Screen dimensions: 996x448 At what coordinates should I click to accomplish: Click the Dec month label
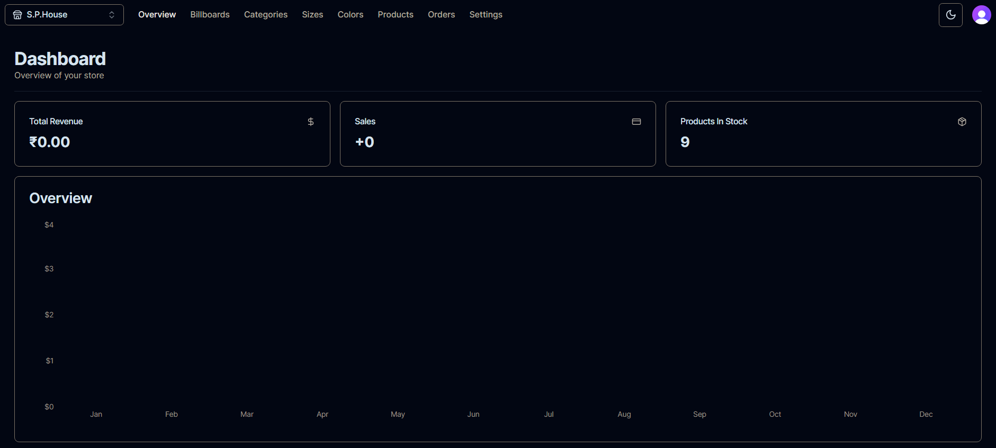[926, 414]
